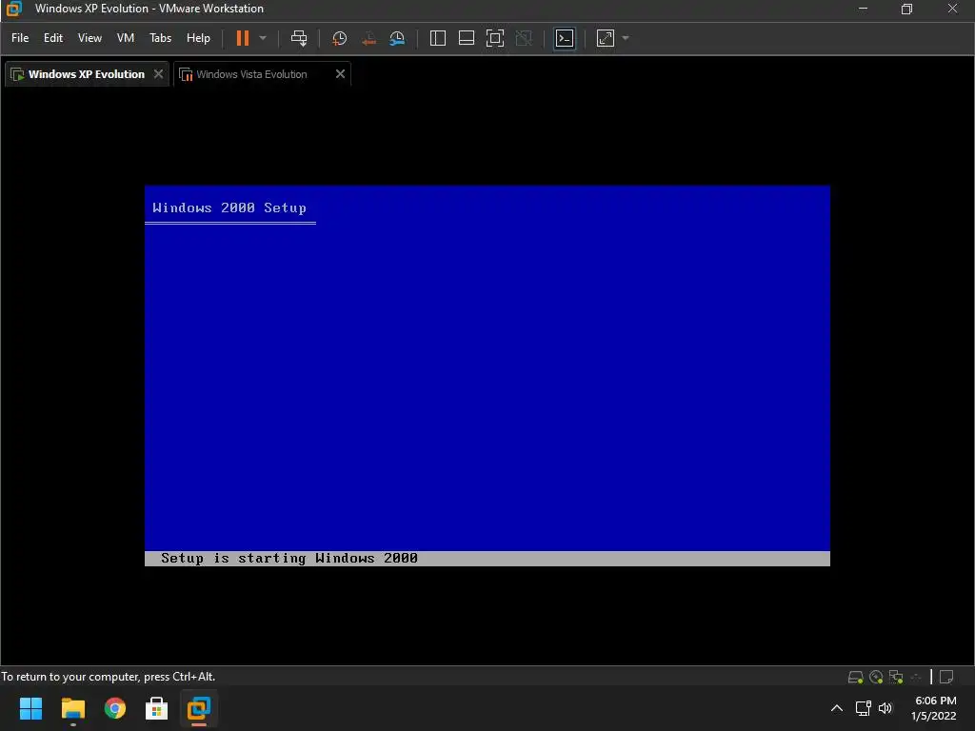Screen dimensions: 975x731
Task: Open the Windows Start menu
Action: pos(30,708)
